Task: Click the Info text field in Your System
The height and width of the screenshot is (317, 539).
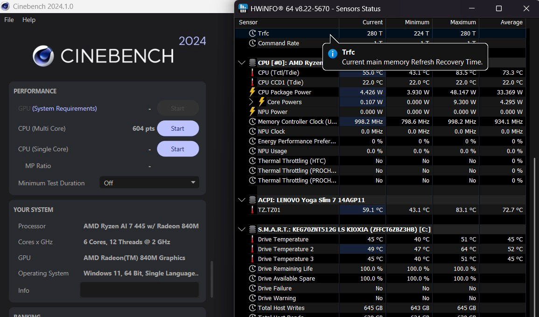Action: pos(140,290)
